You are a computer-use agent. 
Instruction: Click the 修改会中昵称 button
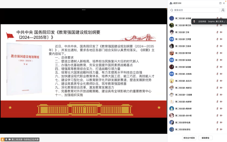[x=189, y=138]
